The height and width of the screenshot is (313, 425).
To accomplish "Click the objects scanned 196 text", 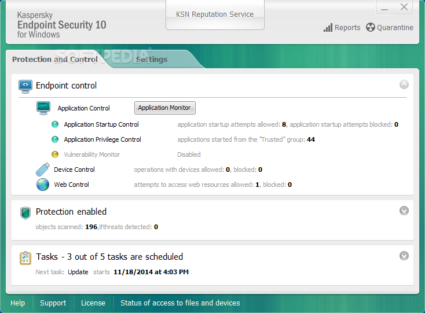I will point(67,227).
